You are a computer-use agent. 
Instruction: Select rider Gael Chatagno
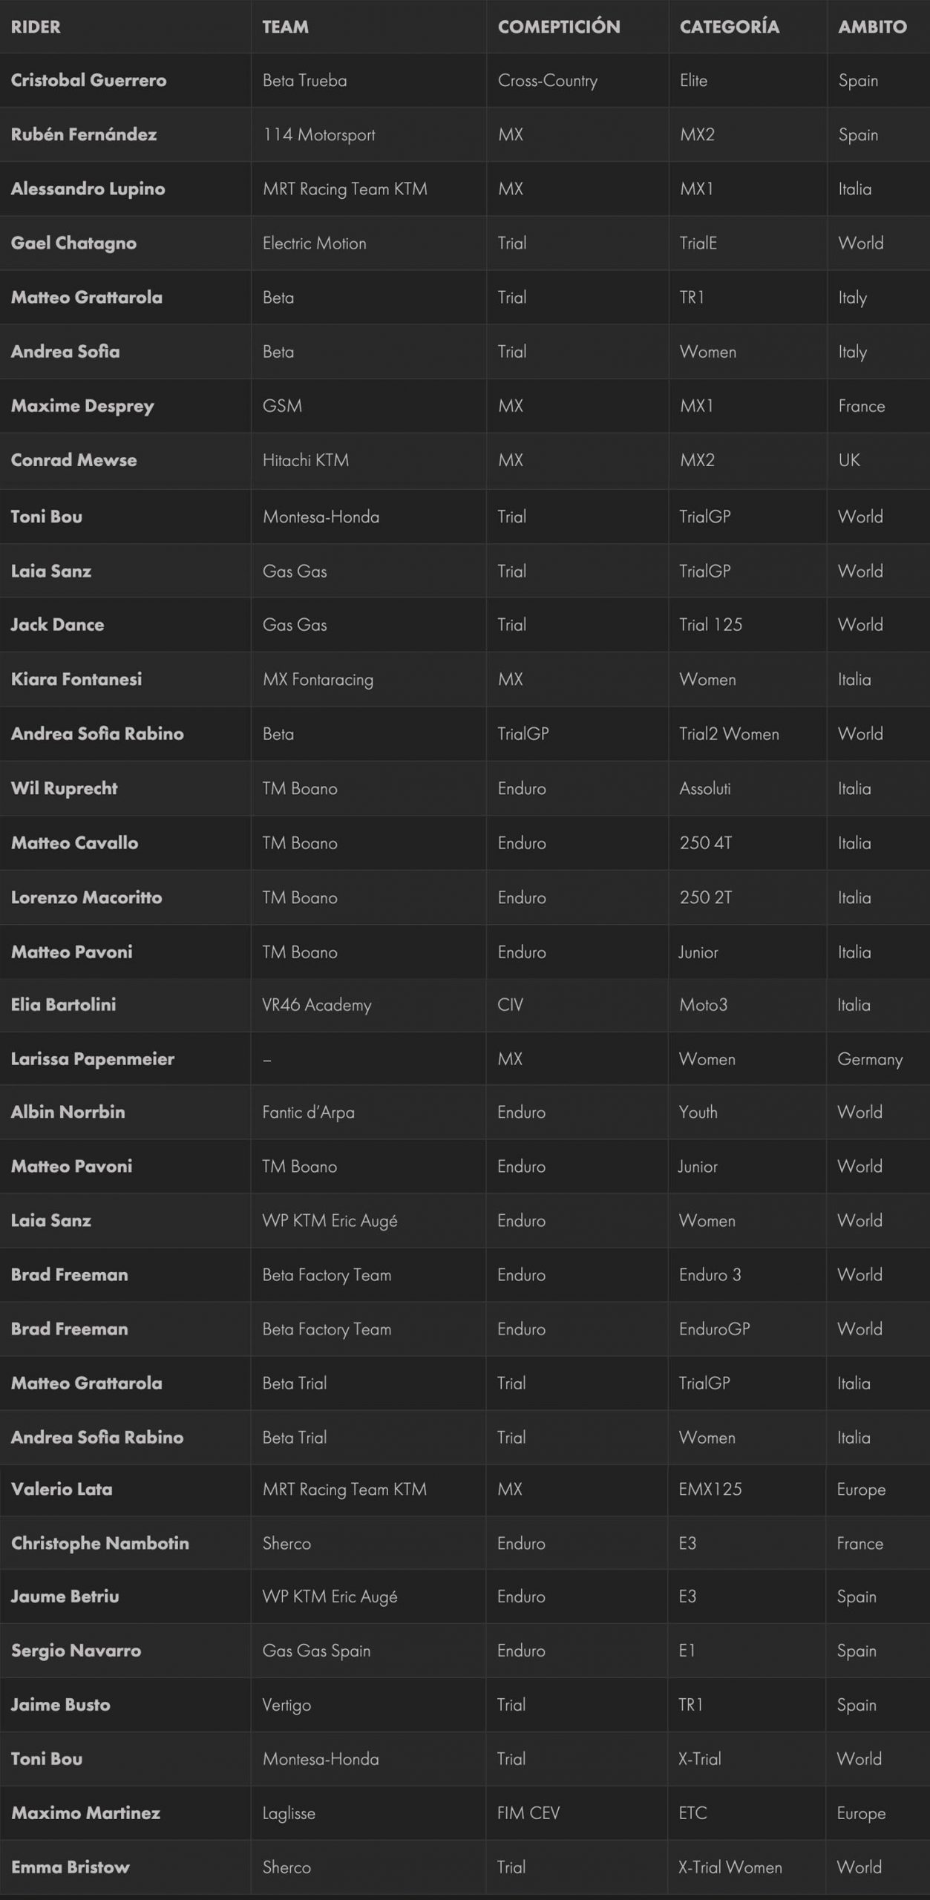[x=73, y=243]
